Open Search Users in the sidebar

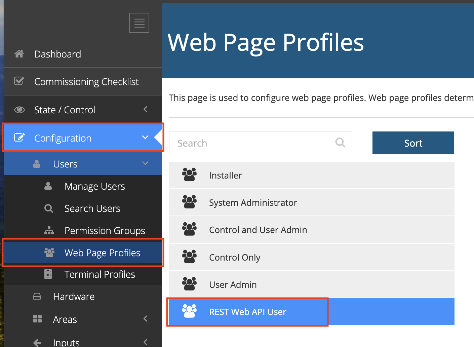(x=92, y=208)
